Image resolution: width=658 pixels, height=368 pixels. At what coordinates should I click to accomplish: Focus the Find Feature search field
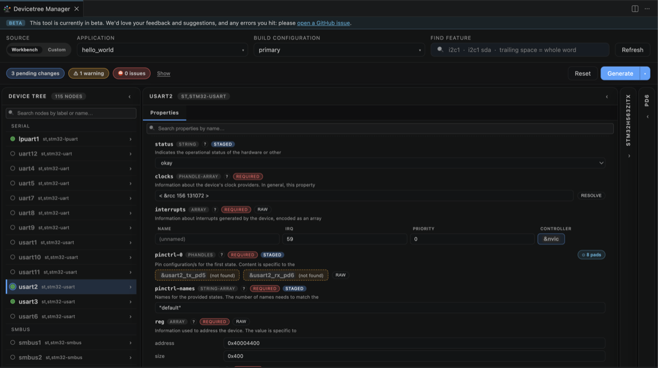click(x=520, y=50)
